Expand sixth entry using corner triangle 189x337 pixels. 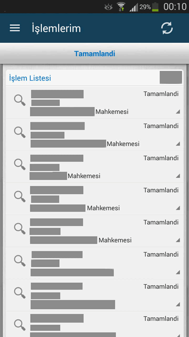(178, 272)
